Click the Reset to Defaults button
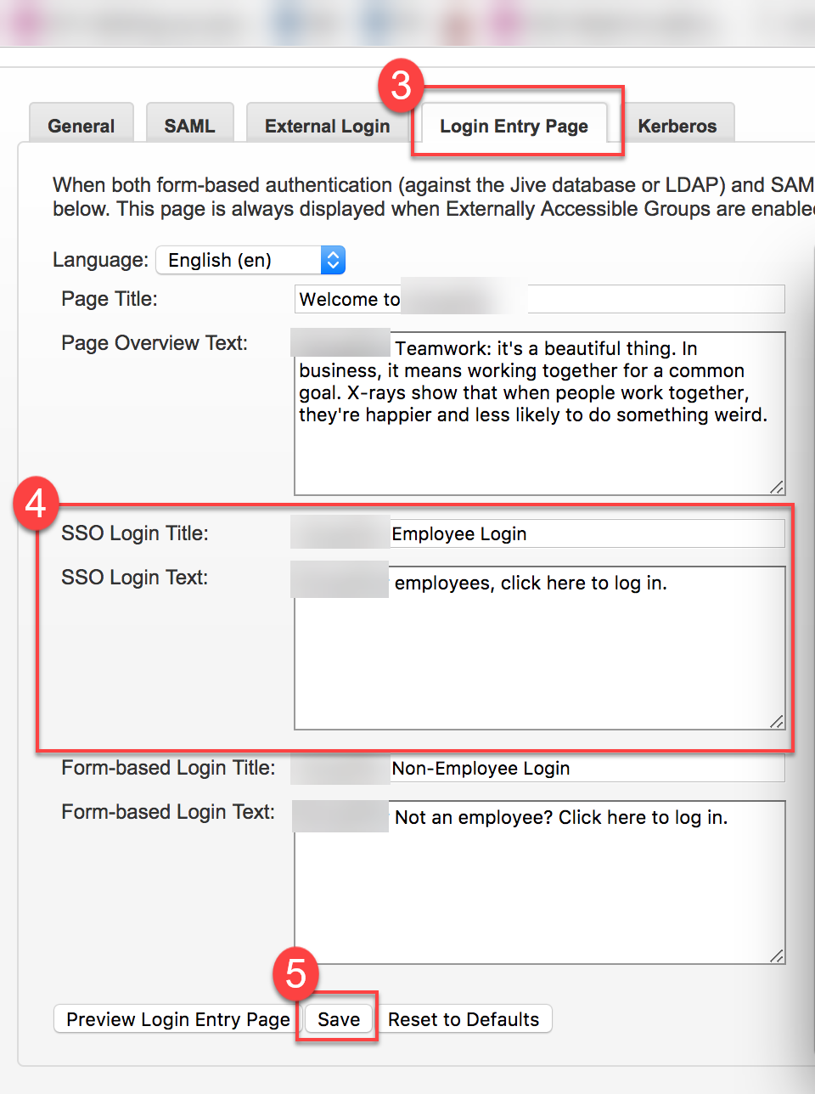The height and width of the screenshot is (1094, 815). (464, 1018)
